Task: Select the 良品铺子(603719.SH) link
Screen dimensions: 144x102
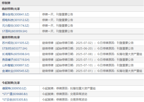Action: pos(16,60)
